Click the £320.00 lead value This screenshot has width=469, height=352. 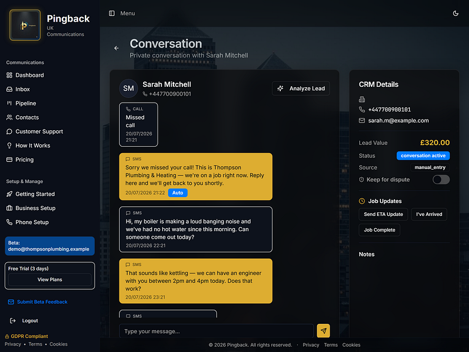434,143
